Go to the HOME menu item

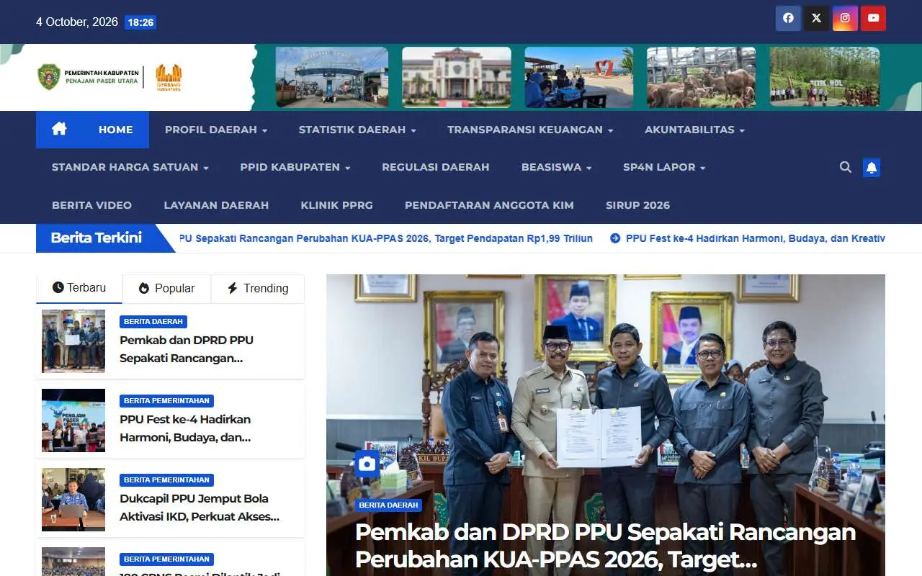(x=115, y=130)
